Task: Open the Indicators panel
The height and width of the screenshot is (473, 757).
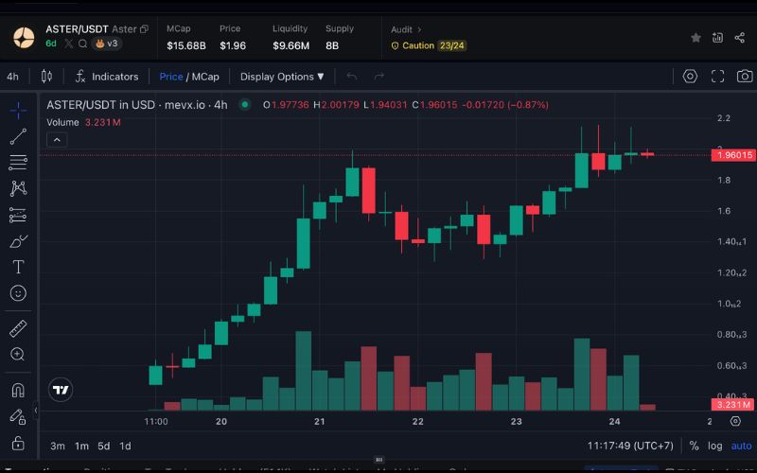Action: coord(107,77)
